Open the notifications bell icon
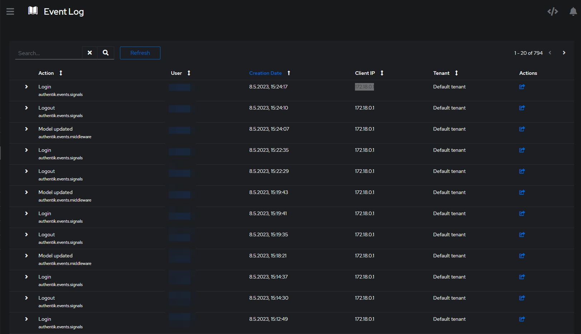This screenshot has height=334, width=581. [x=572, y=11]
